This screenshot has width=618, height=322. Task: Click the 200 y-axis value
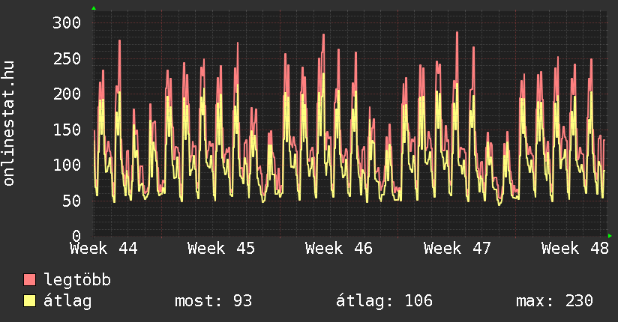tap(67, 94)
